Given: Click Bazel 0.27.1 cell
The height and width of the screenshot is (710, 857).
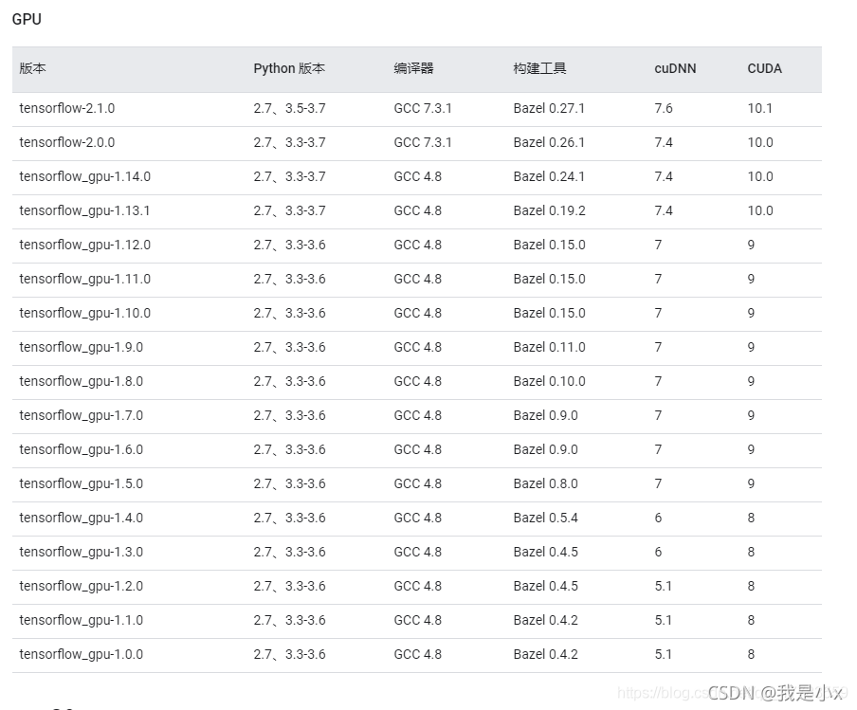Looking at the screenshot, I should (x=549, y=108).
